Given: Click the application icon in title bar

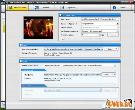Looking at the screenshot, I should coord(7,2).
